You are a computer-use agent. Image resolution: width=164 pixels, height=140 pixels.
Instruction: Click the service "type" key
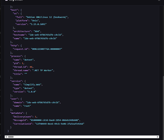(17, 88)
